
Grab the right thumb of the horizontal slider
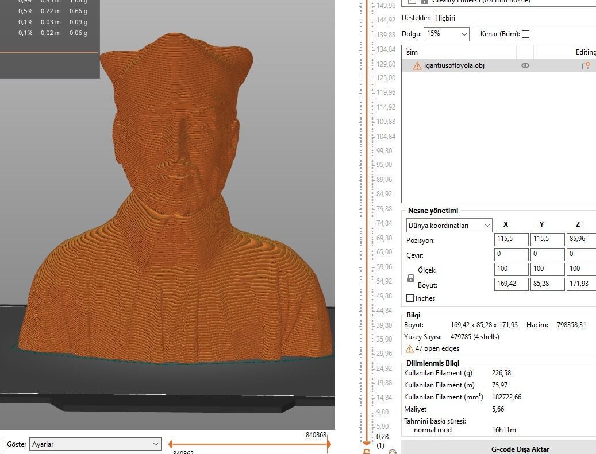329,444
